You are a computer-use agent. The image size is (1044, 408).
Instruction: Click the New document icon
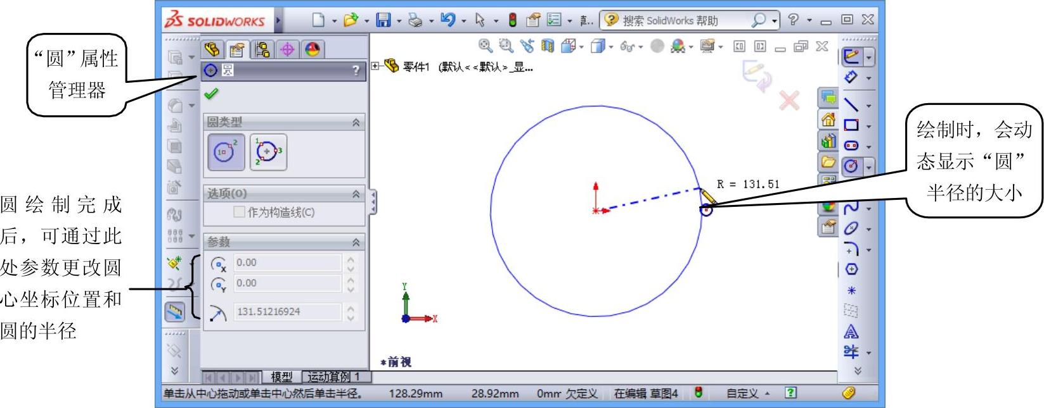click(x=318, y=20)
